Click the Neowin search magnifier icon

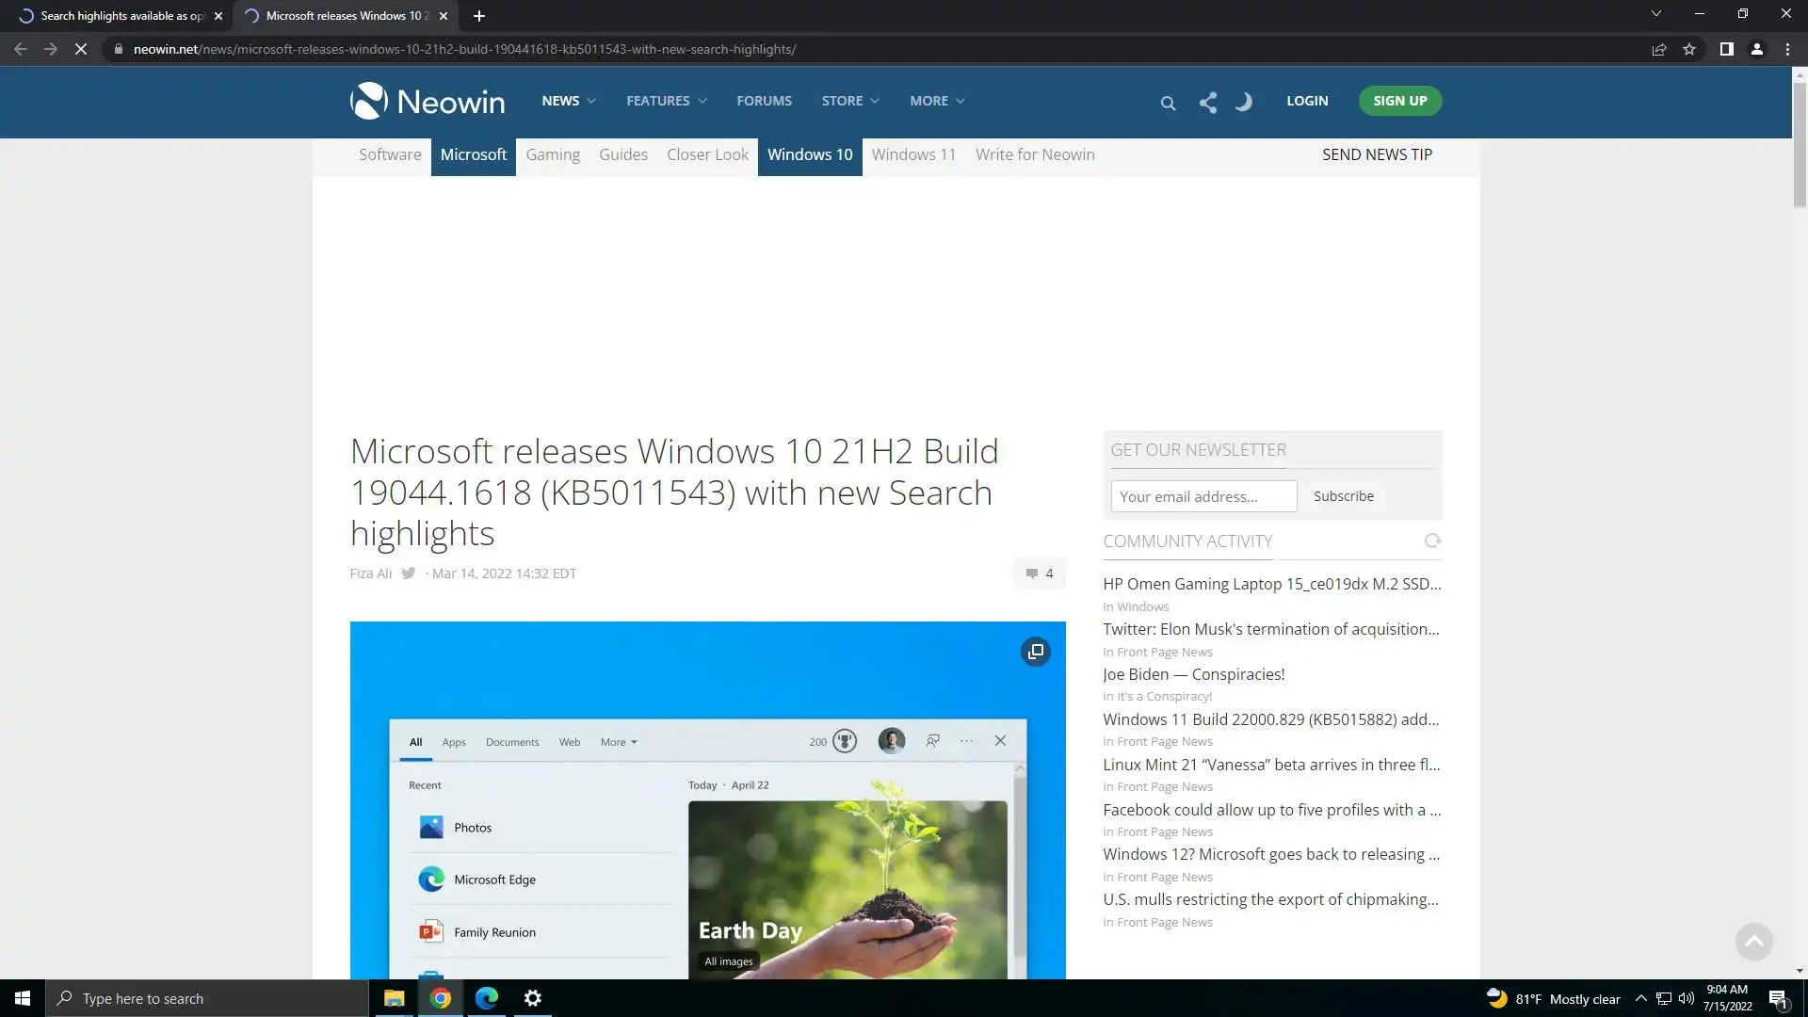pos(1168,103)
